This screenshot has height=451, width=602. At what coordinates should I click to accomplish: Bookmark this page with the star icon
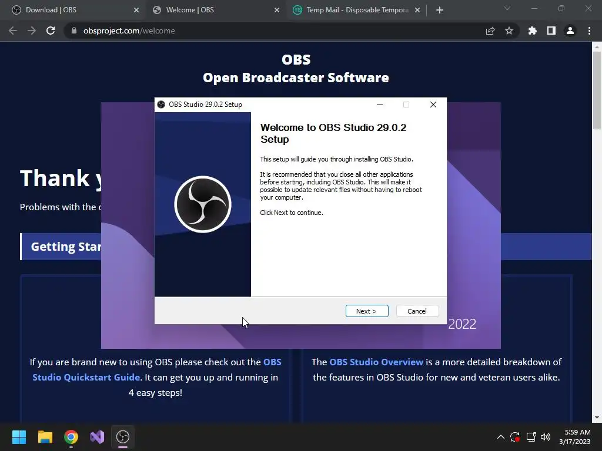[x=509, y=31]
